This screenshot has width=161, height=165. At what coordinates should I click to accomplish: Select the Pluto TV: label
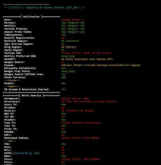coord(11,129)
